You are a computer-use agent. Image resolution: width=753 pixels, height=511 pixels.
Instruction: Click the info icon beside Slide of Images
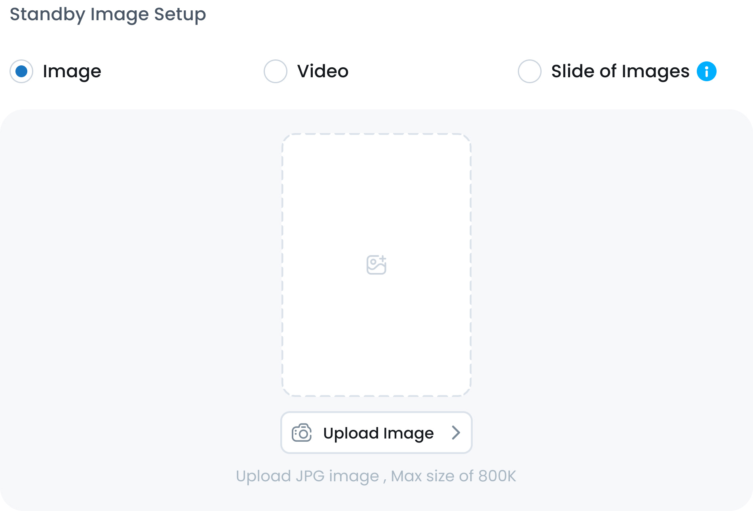(x=706, y=71)
